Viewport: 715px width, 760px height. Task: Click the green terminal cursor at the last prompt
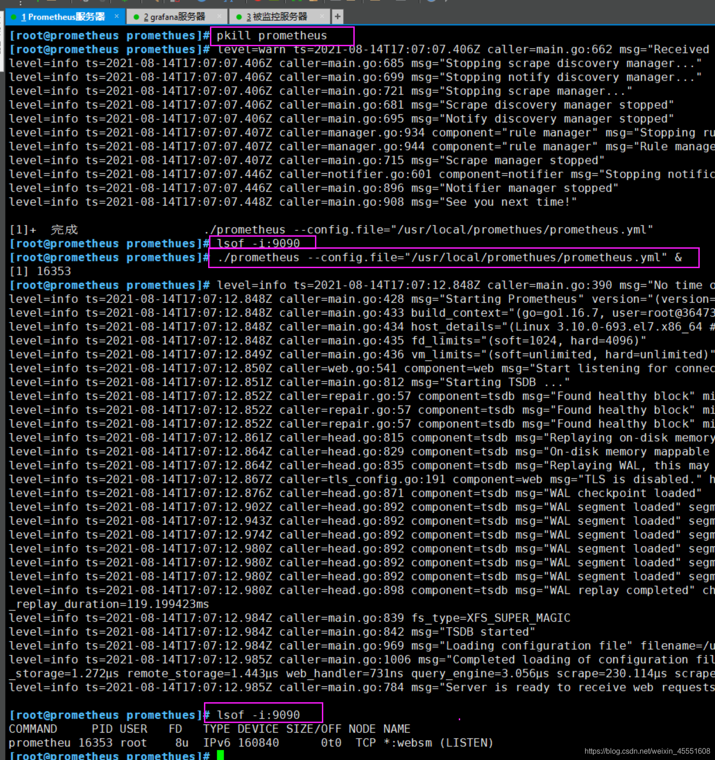pos(221,755)
